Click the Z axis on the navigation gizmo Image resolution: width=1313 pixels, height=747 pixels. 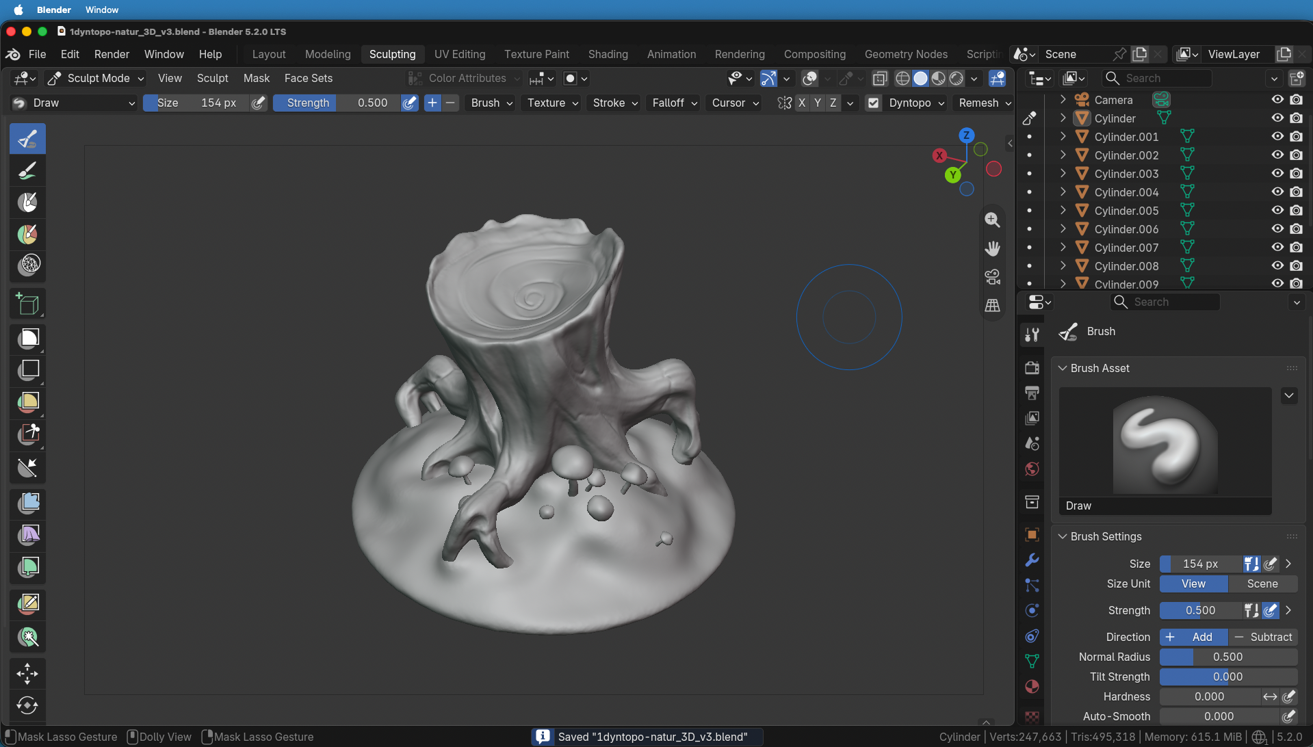(966, 135)
